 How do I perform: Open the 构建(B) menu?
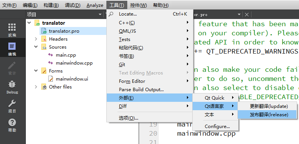tap(51, 5)
